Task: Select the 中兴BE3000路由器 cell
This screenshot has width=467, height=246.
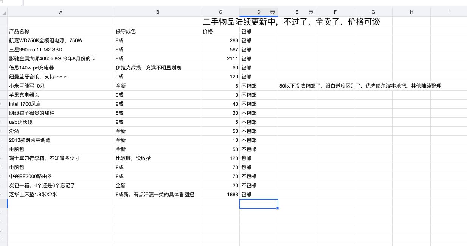Action: point(61,176)
